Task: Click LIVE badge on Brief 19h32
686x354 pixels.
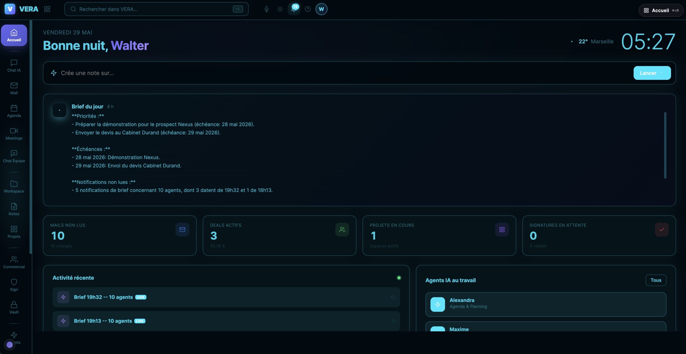Action: coord(141,297)
